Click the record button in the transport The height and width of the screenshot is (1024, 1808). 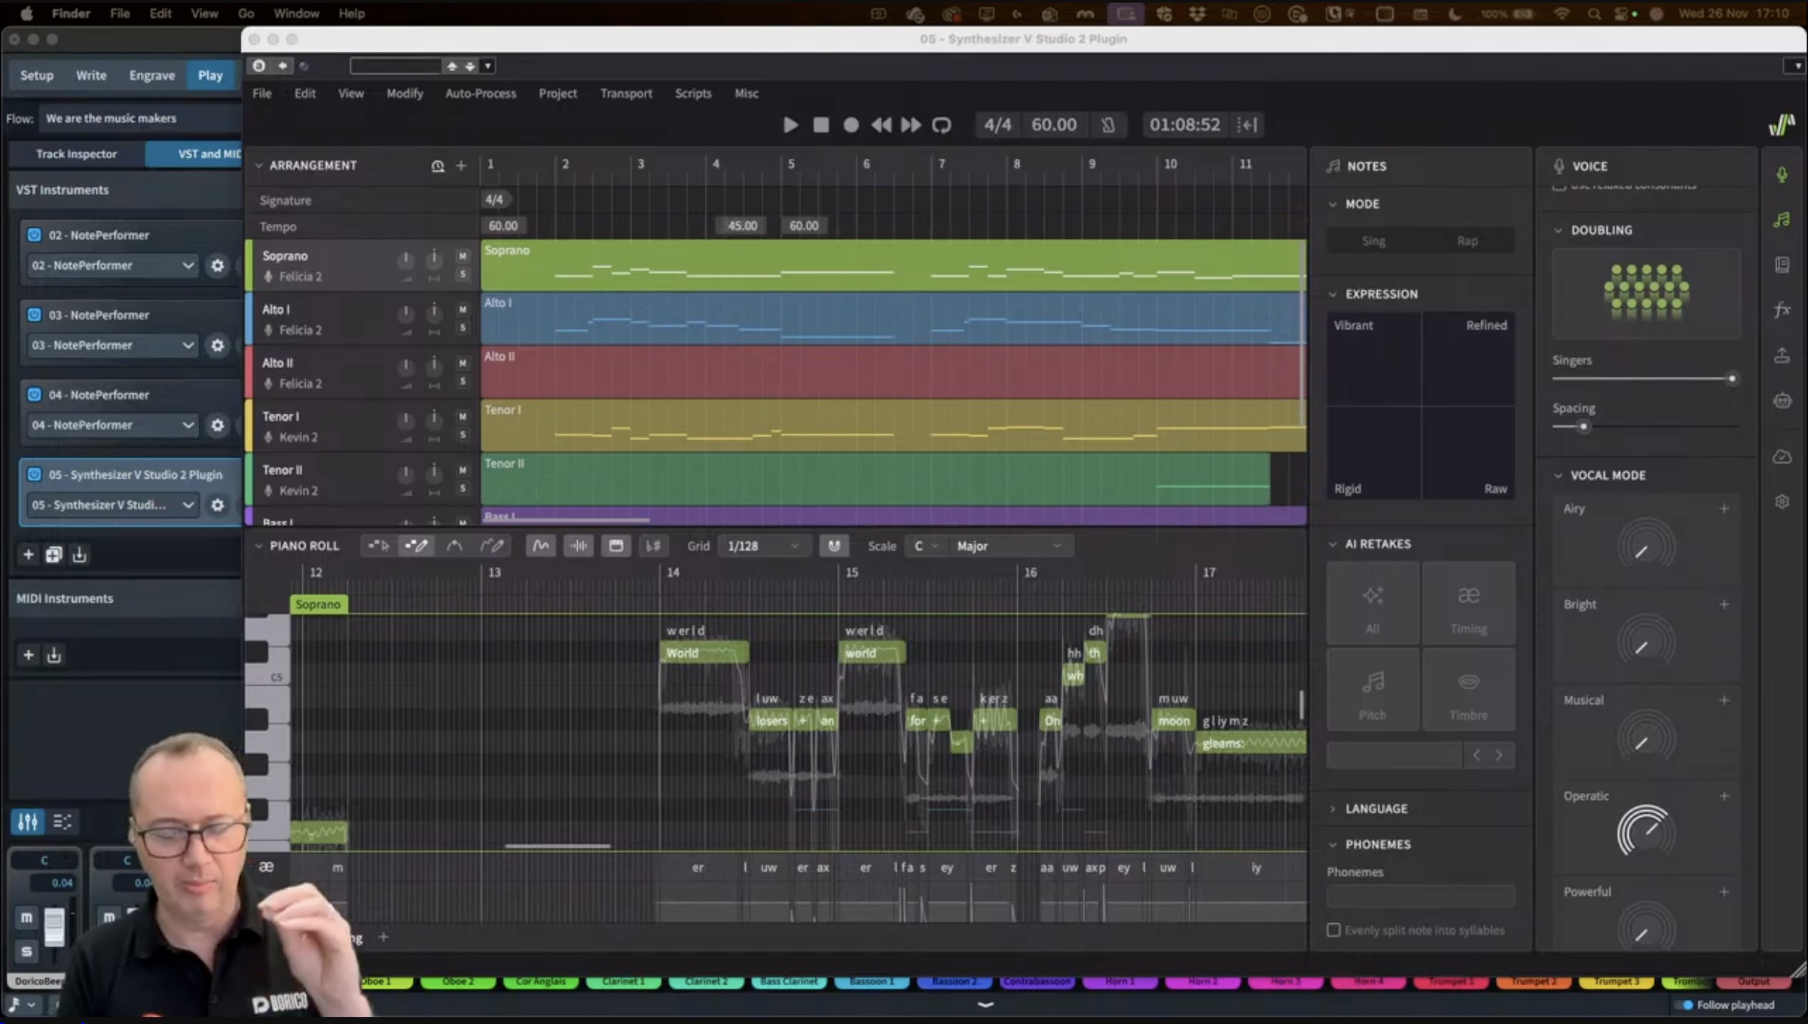(851, 125)
